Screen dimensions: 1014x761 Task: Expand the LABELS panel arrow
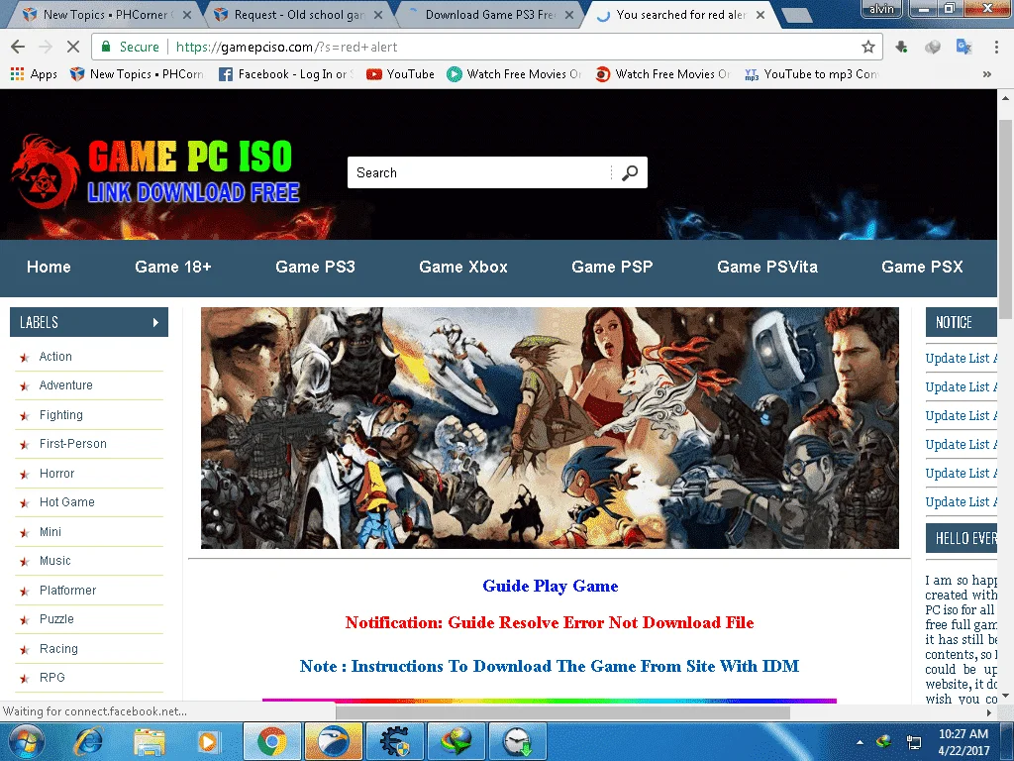(155, 322)
